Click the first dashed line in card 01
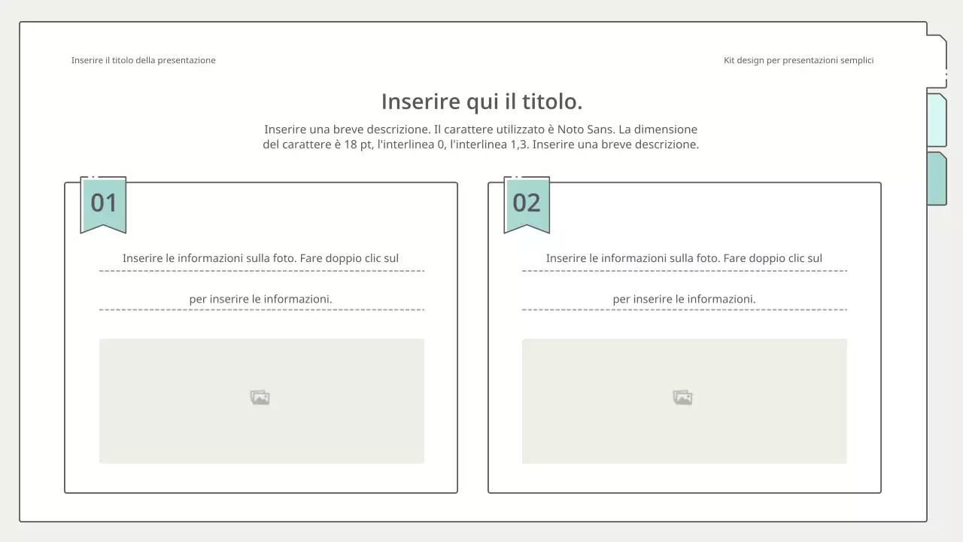The height and width of the screenshot is (542, 963). [261, 270]
